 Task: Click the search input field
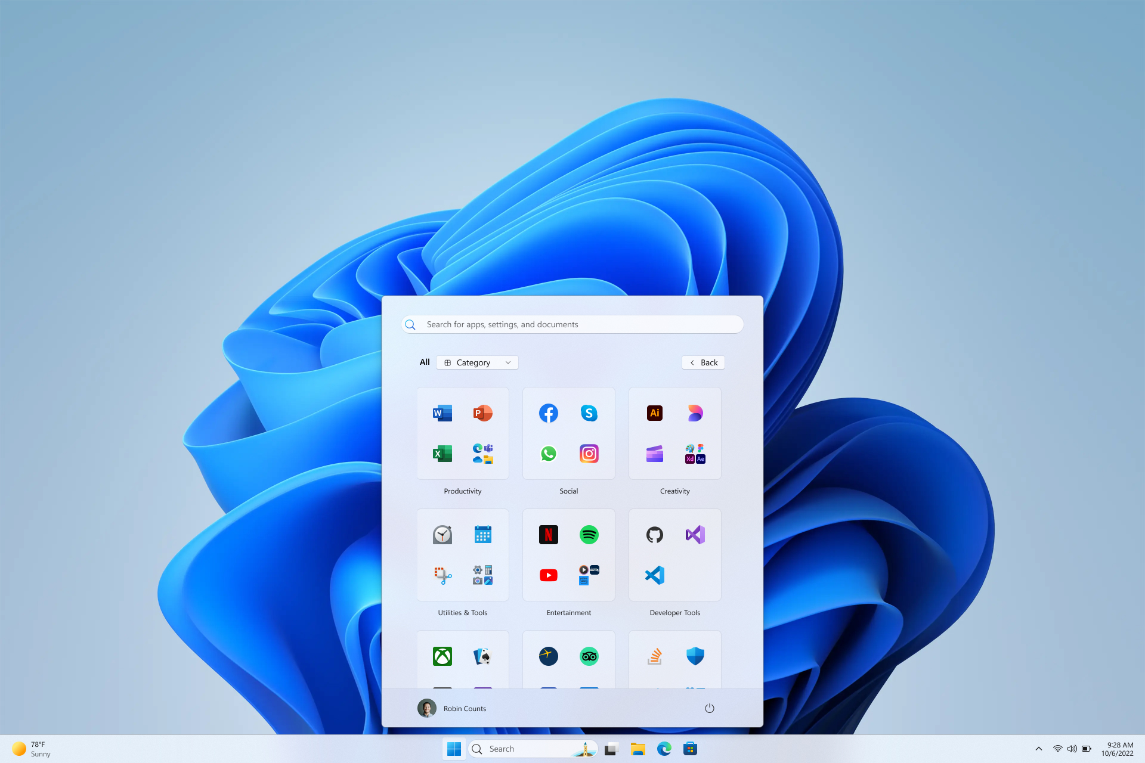point(572,324)
